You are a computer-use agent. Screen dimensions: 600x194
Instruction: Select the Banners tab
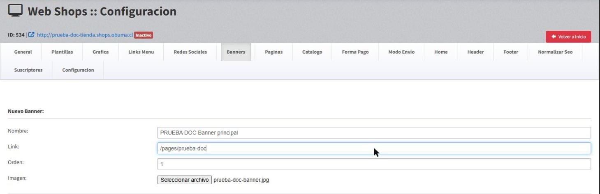[x=236, y=52]
